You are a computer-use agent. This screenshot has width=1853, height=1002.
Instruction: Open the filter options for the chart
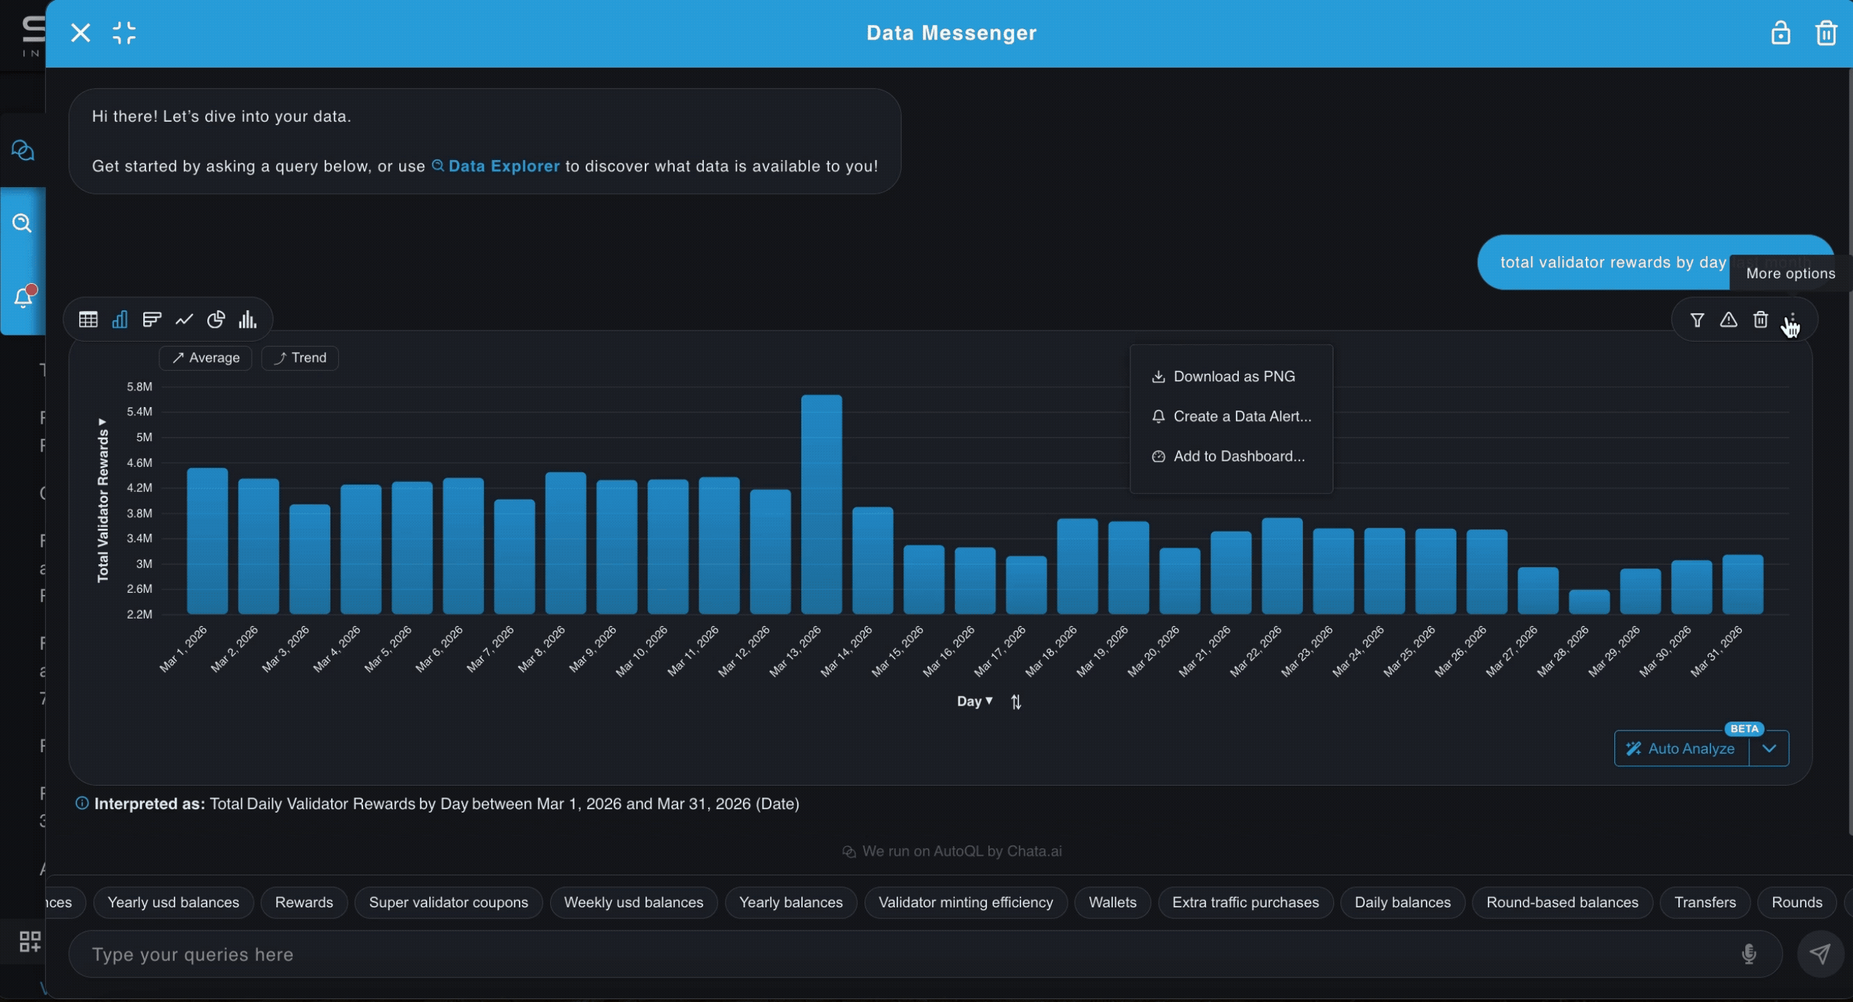[1698, 319]
